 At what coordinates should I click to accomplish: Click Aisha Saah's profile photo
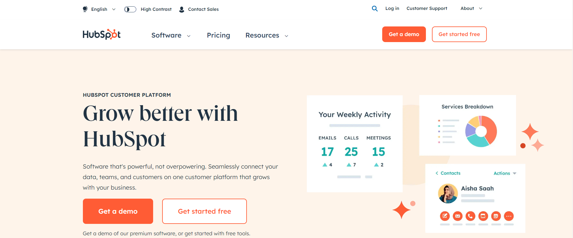pos(448,194)
